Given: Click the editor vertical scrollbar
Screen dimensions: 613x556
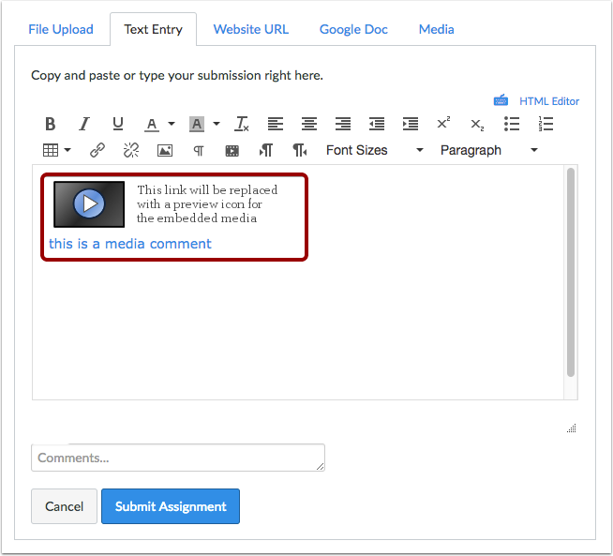Looking at the screenshot, I should [571, 272].
